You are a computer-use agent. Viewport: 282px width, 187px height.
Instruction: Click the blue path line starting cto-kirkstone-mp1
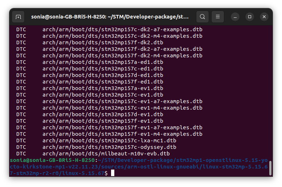tap(139, 167)
